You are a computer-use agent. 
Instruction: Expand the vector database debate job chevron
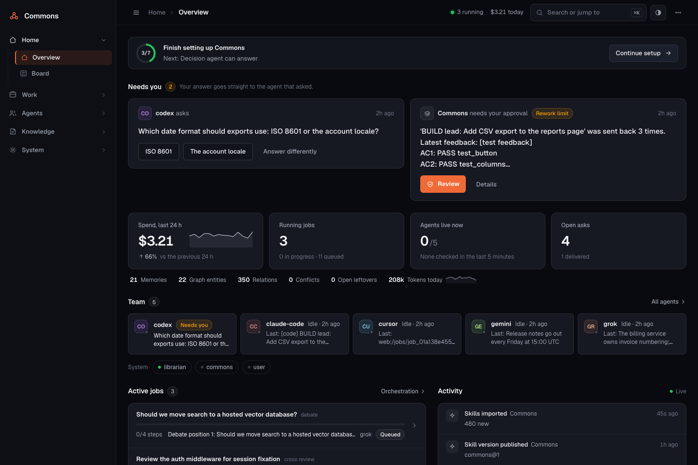[x=414, y=425]
